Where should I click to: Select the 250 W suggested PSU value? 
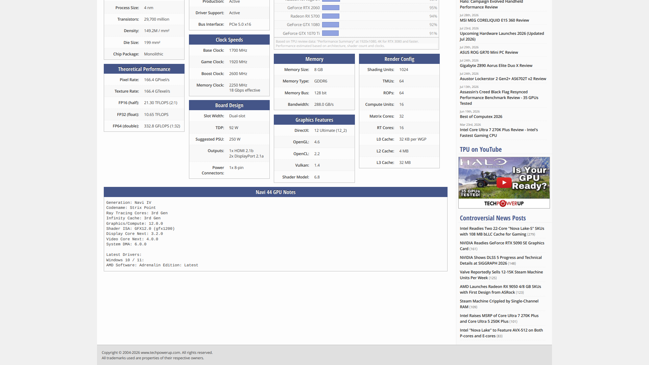[x=235, y=139]
